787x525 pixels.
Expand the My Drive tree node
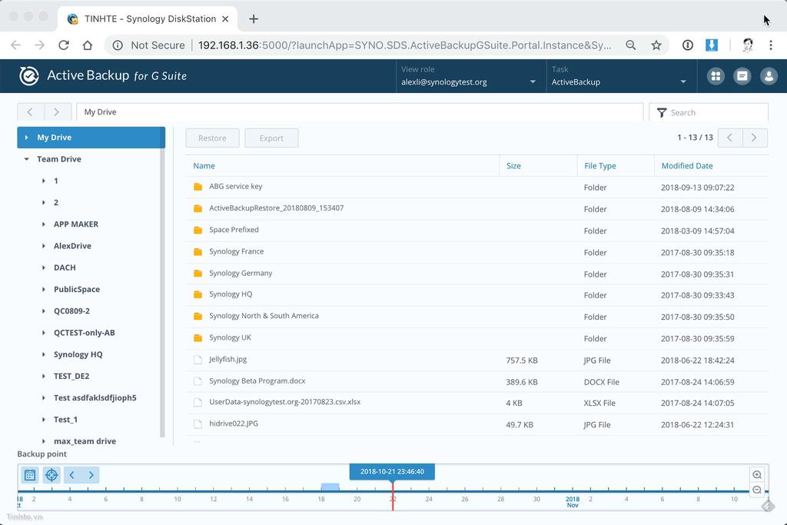click(x=27, y=138)
